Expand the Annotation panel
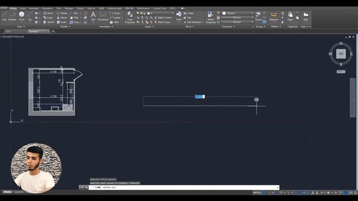358x201 pixels. 106,27
